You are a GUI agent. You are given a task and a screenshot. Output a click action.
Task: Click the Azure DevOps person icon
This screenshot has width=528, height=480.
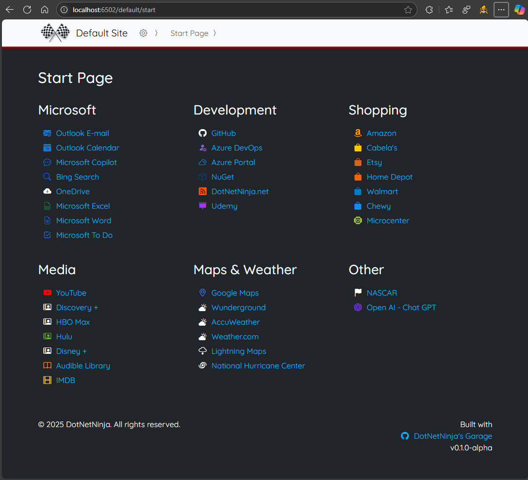202,148
